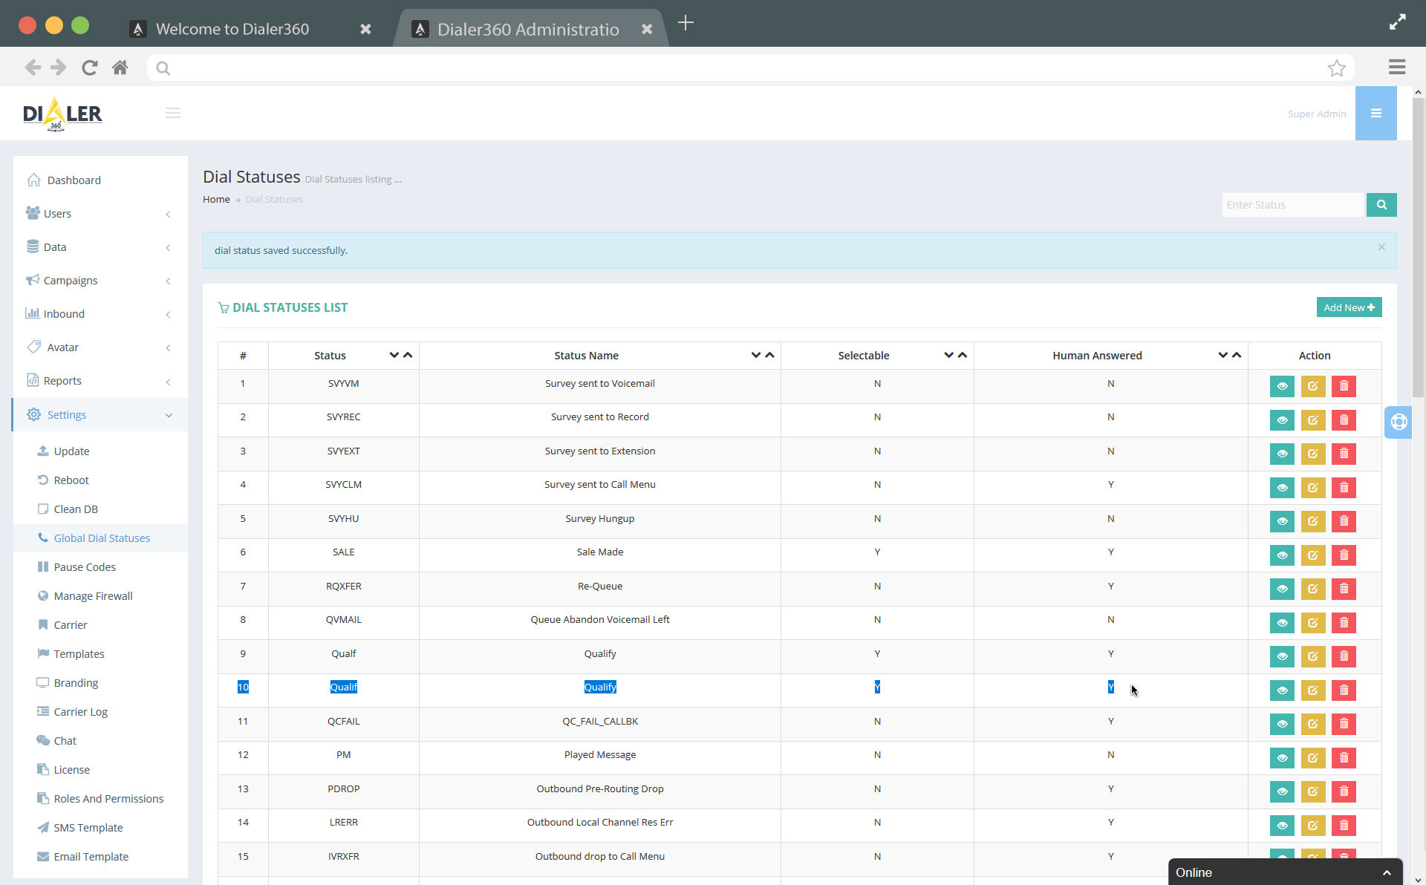Open the top-right admin menu panel
This screenshot has height=885, width=1426.
(x=1376, y=113)
